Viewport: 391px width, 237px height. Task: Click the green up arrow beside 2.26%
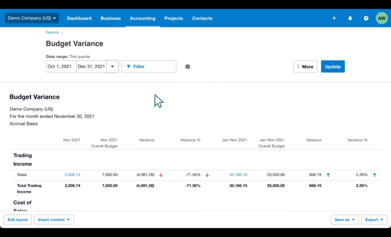click(375, 175)
